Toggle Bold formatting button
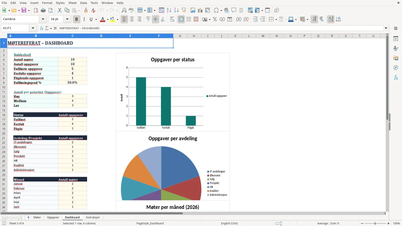 pyautogui.click(x=77, y=19)
